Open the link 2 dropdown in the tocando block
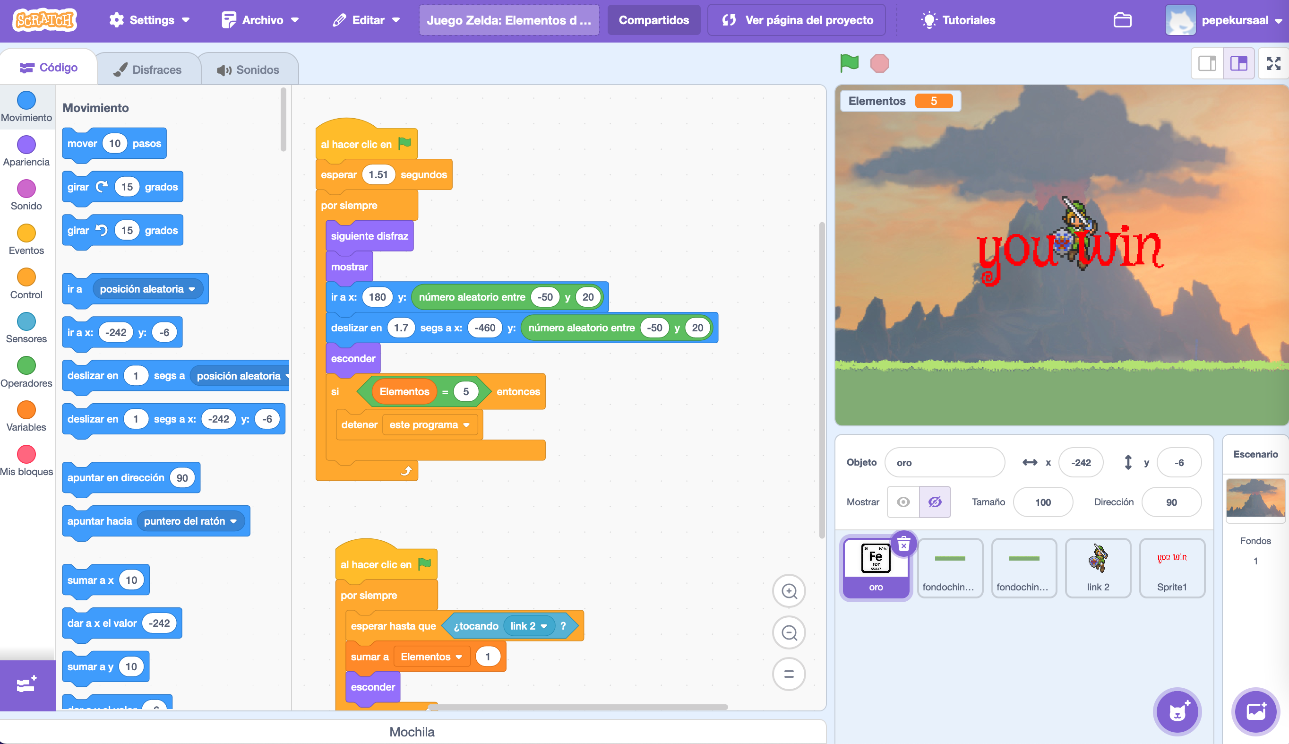Image resolution: width=1289 pixels, height=744 pixels. 528,625
